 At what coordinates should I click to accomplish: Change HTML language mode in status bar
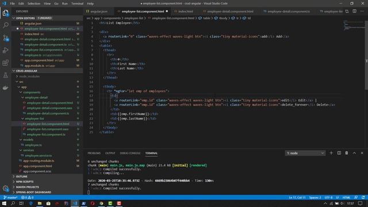(x=346, y=197)
